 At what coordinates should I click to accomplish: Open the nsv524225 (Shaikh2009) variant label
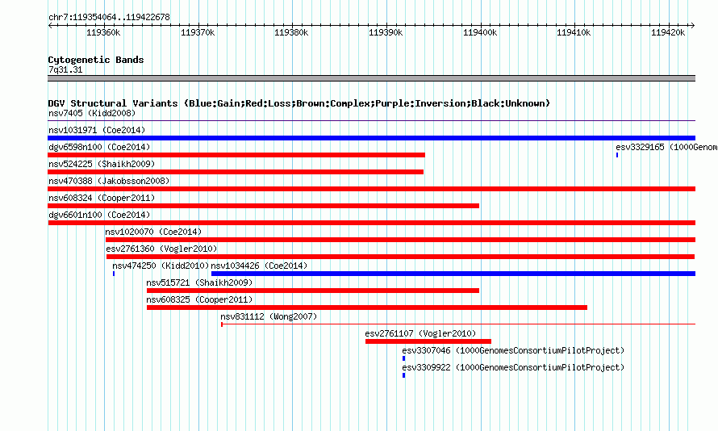(102, 164)
